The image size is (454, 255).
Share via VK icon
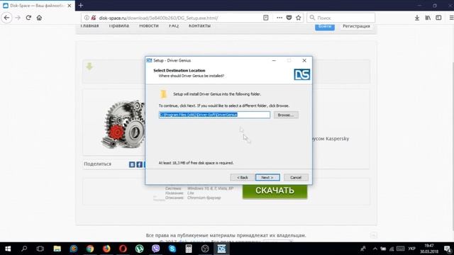tap(132, 164)
